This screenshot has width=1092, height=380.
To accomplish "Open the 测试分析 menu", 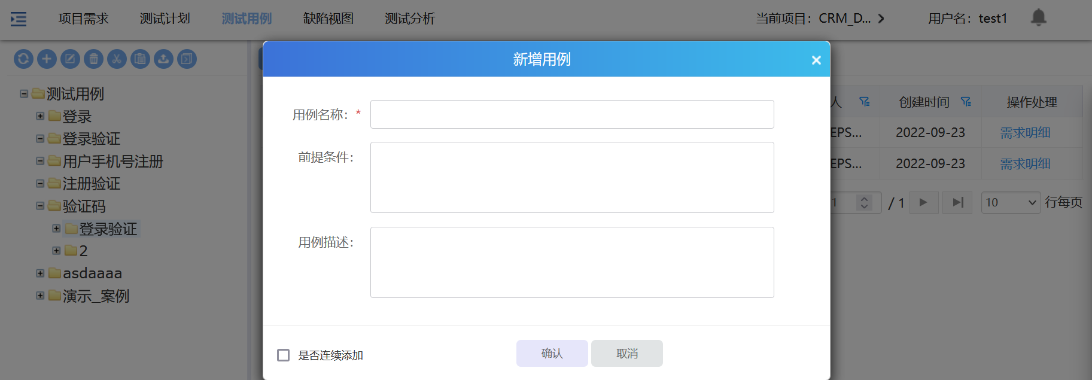I will coord(410,19).
